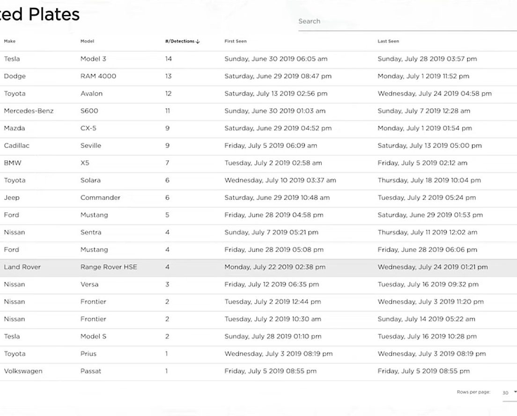Viewport: 517px width, 416px height.
Task: Click the Seville model cell
Action: 91,146
